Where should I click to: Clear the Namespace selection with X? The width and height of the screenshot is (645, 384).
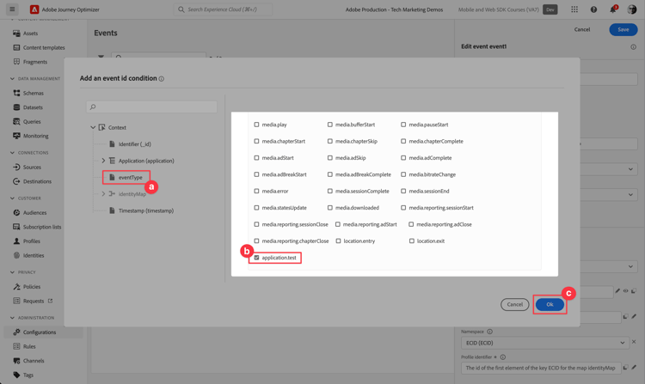(x=634, y=342)
